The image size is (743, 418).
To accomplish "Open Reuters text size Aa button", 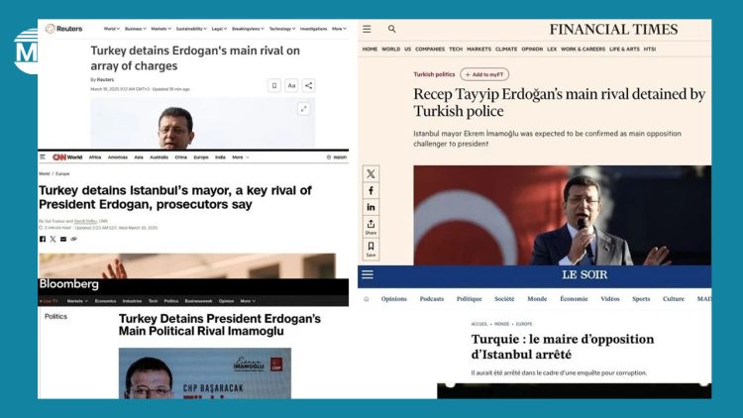I will [291, 86].
